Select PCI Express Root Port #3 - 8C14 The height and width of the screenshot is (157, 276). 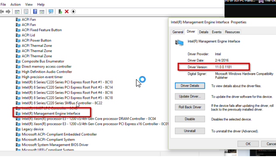coord(64,87)
